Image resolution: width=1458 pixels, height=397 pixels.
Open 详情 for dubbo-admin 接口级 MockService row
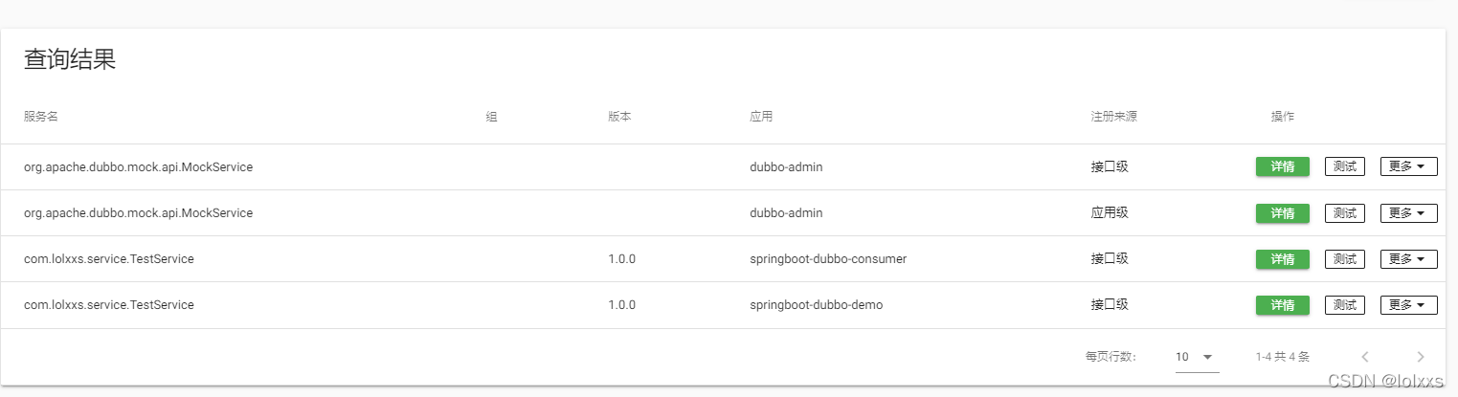point(1282,166)
